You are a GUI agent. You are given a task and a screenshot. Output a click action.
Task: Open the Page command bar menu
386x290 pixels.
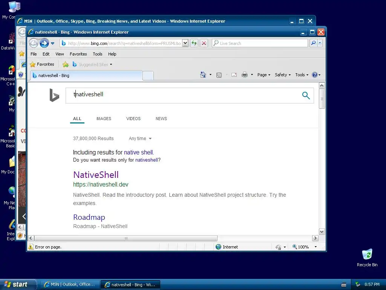coord(264,75)
